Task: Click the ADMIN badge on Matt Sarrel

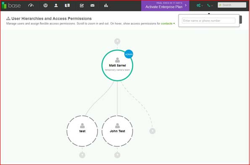Action: coord(129,54)
